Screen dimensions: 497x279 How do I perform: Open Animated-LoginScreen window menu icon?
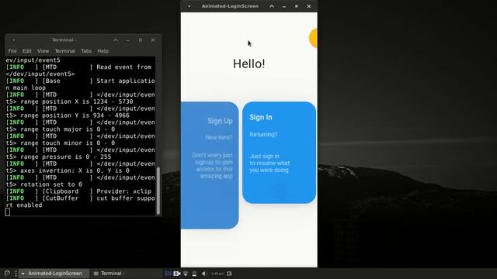tap(189, 6)
